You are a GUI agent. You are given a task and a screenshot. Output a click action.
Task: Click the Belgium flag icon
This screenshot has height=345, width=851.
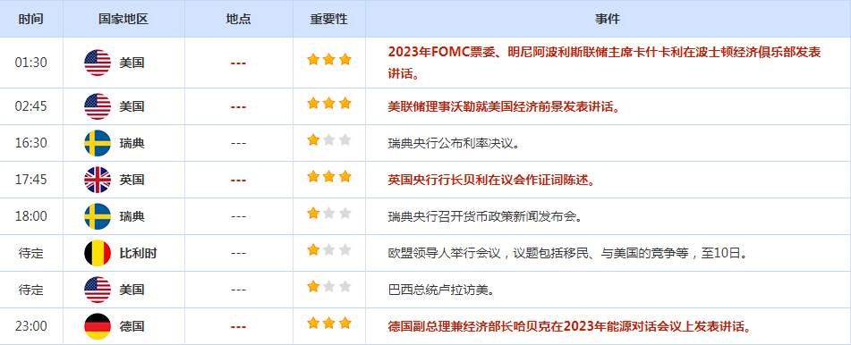[x=98, y=253]
